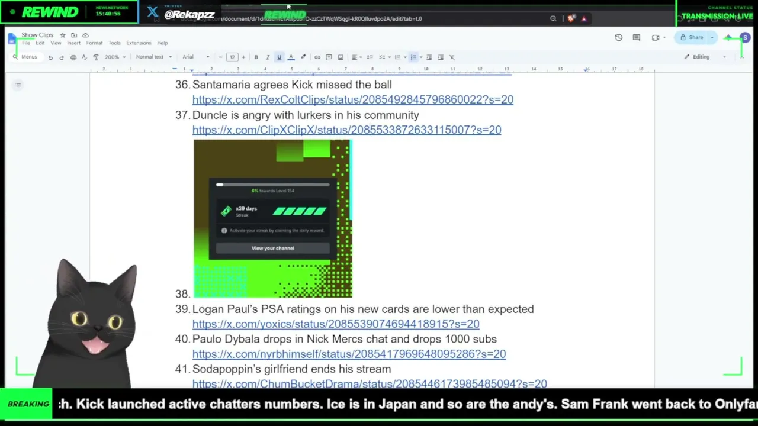The image size is (758, 426).
Task: Select the streak screenshot image in document
Action: [x=273, y=219]
